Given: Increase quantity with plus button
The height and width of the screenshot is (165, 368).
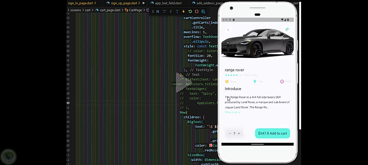Looking at the screenshot, I should (239, 133).
